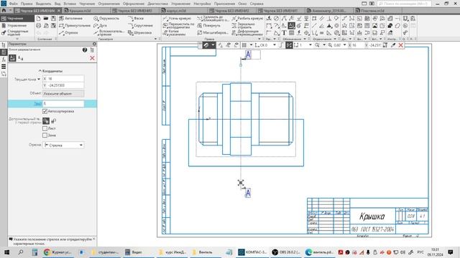Viewport: 460px width, 258px height.
Task: Select the Штриховка hatch tool
Action: pos(140,33)
